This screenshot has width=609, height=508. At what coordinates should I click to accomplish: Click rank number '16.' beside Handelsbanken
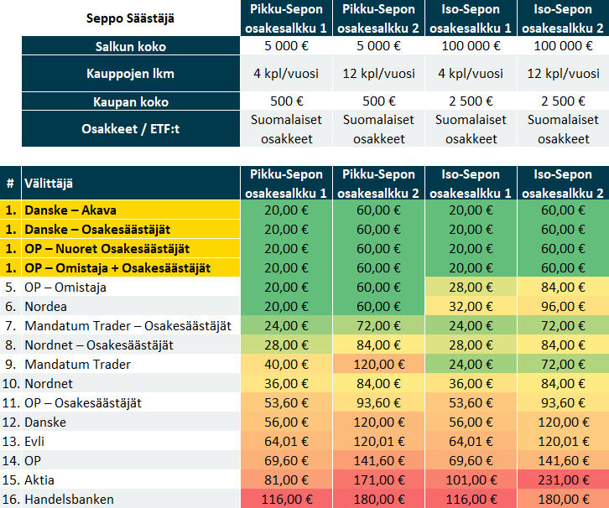[11, 499]
